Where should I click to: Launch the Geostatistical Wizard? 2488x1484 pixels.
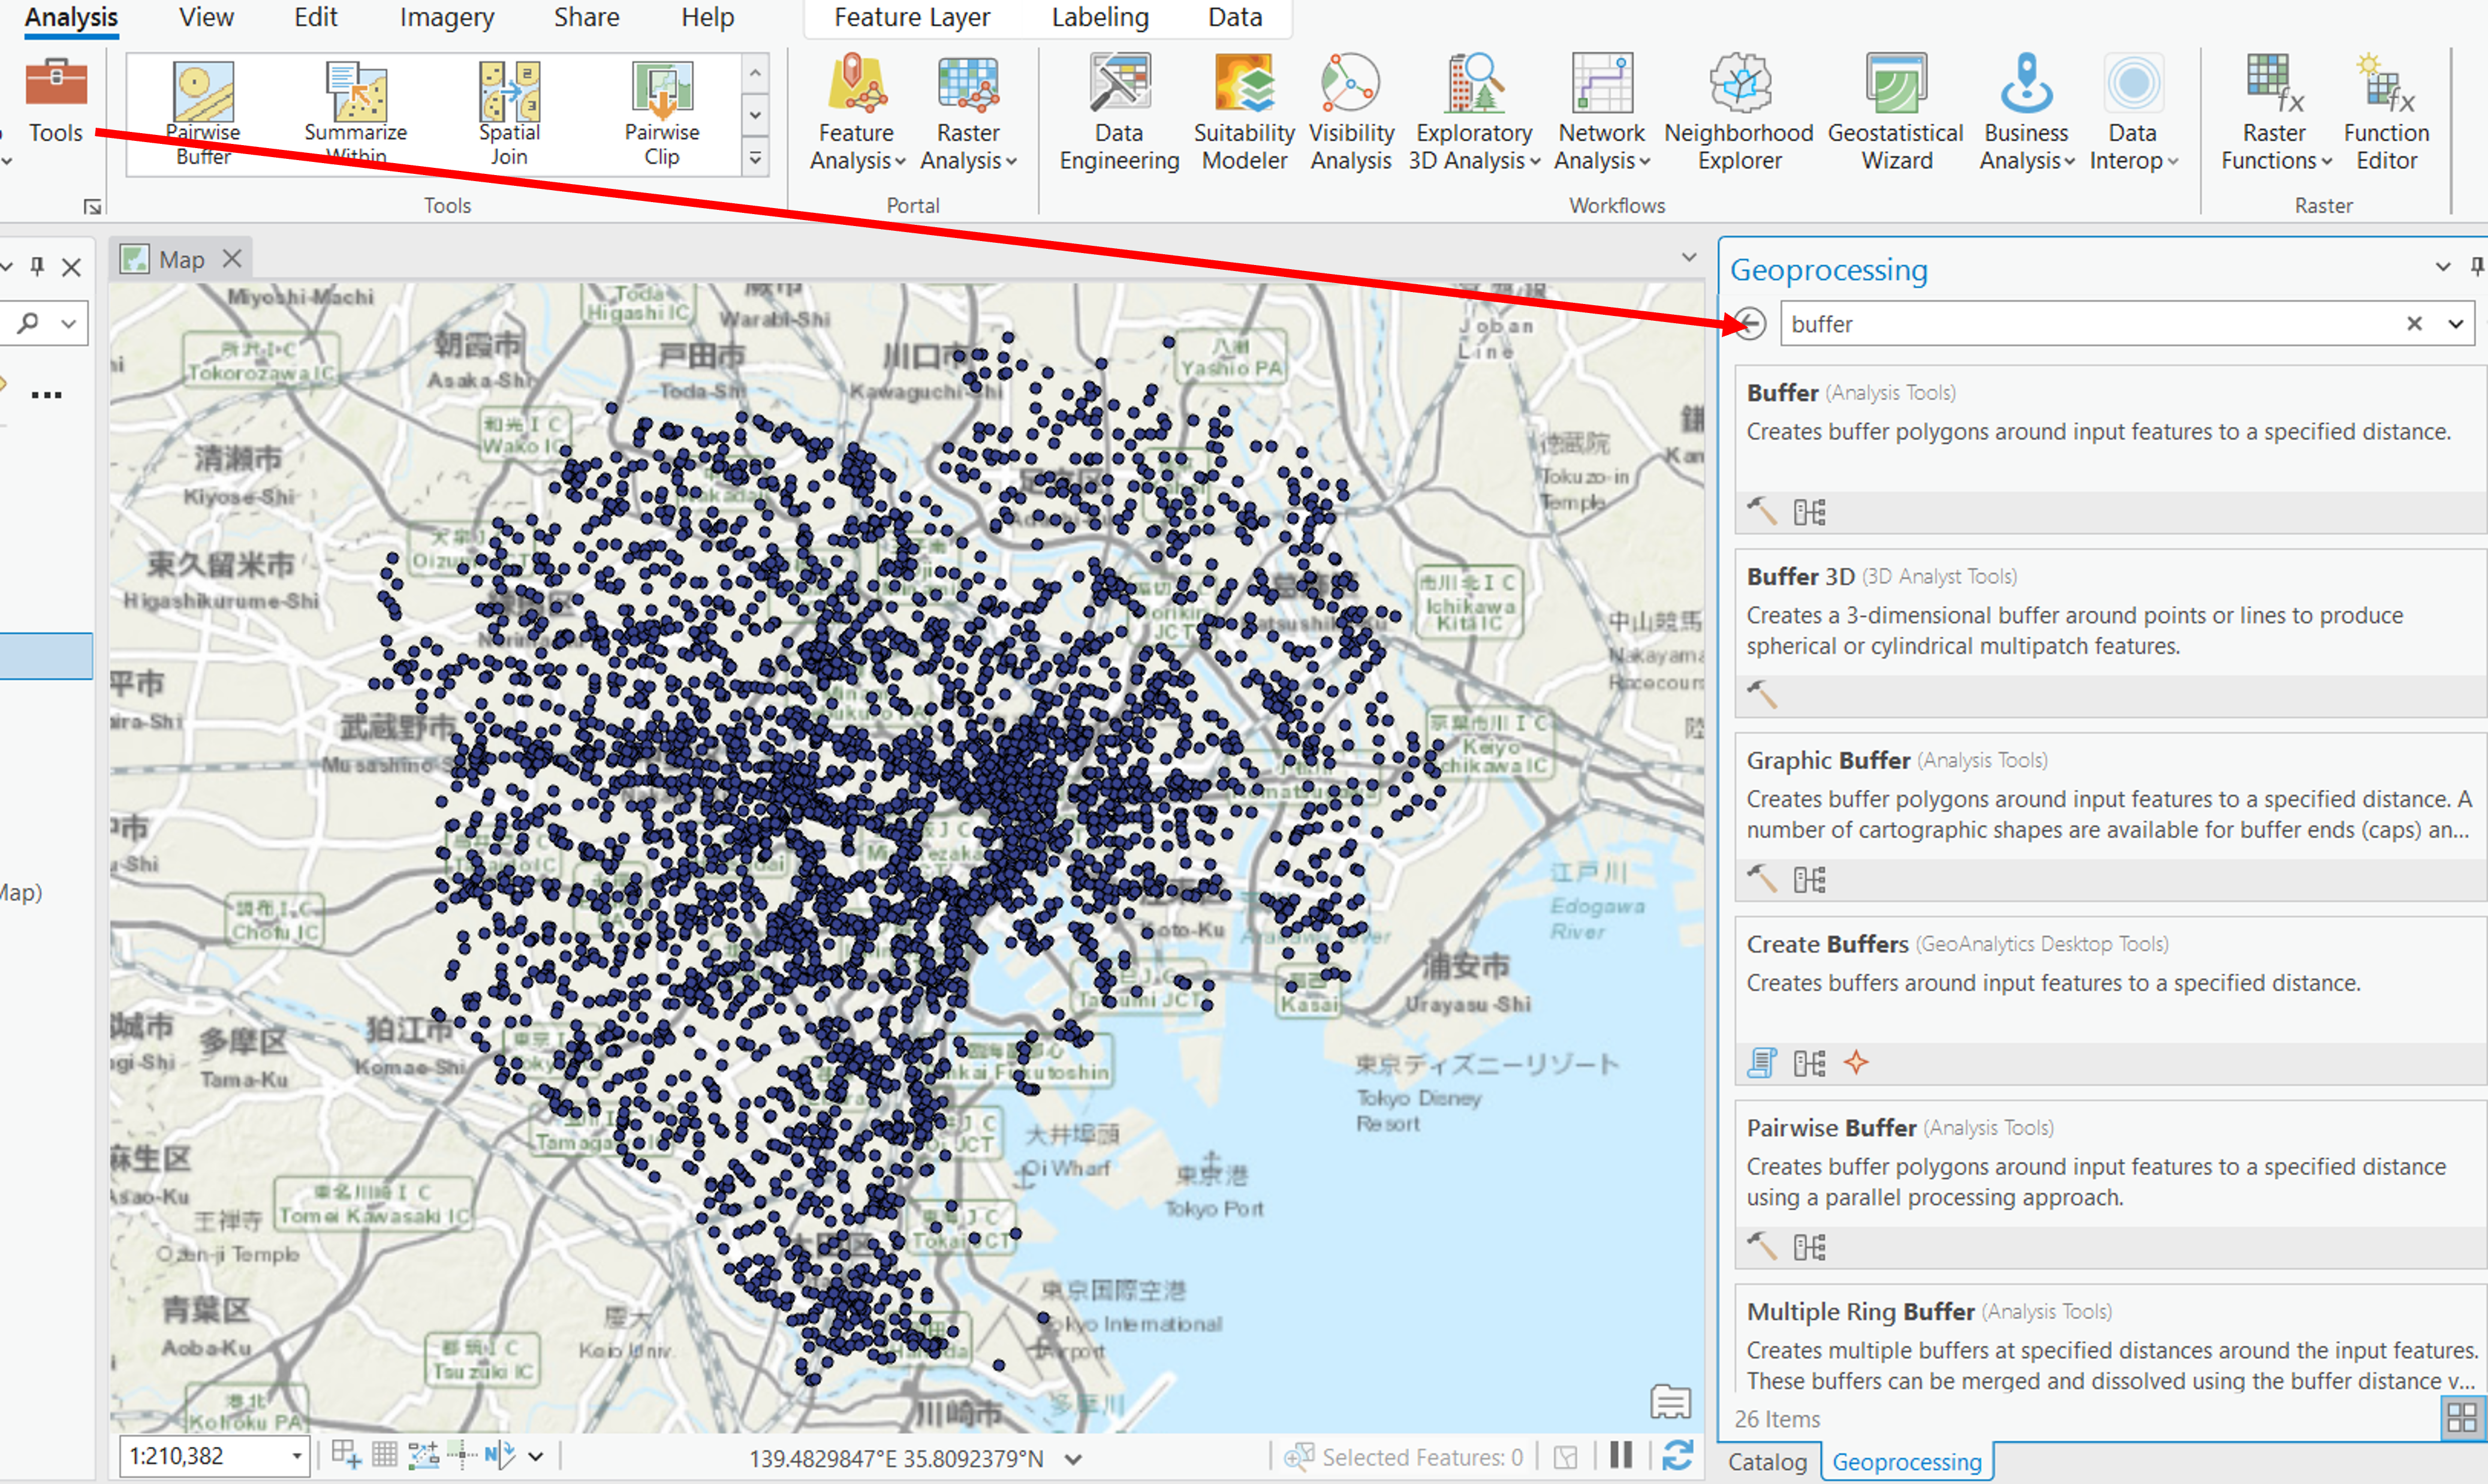pyautogui.click(x=1895, y=112)
